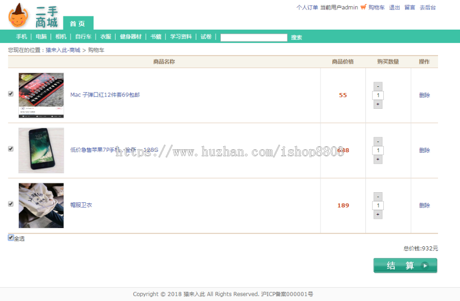This screenshot has width=460, height=301.
Task: Open the 手机 category menu
Action: coord(21,37)
